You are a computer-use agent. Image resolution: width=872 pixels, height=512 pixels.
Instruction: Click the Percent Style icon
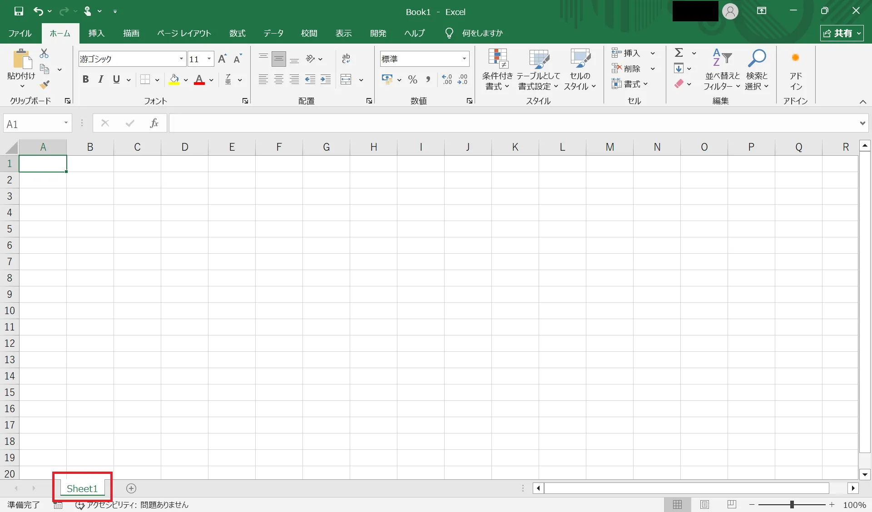coord(412,80)
